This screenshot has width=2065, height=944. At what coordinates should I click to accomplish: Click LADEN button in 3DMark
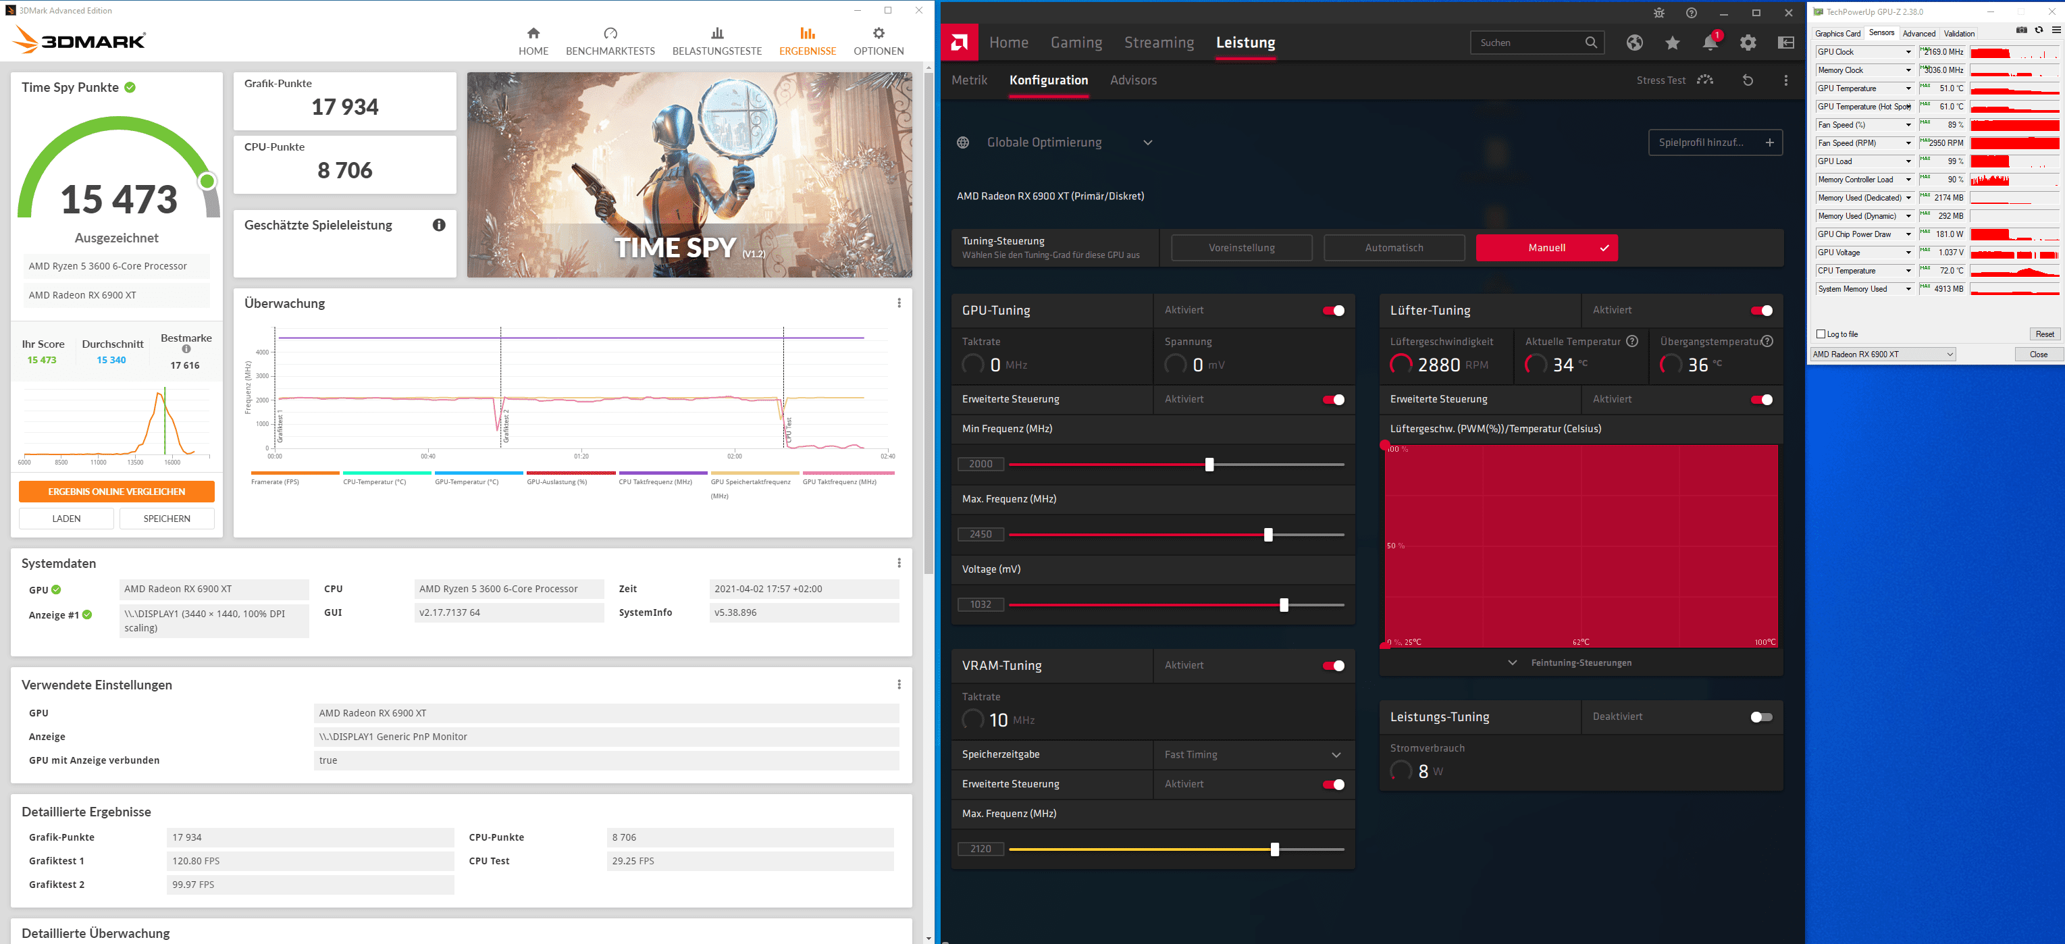pyautogui.click(x=67, y=519)
